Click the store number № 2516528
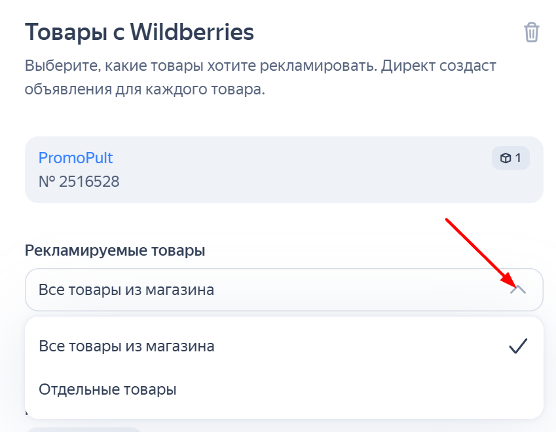 (x=79, y=182)
